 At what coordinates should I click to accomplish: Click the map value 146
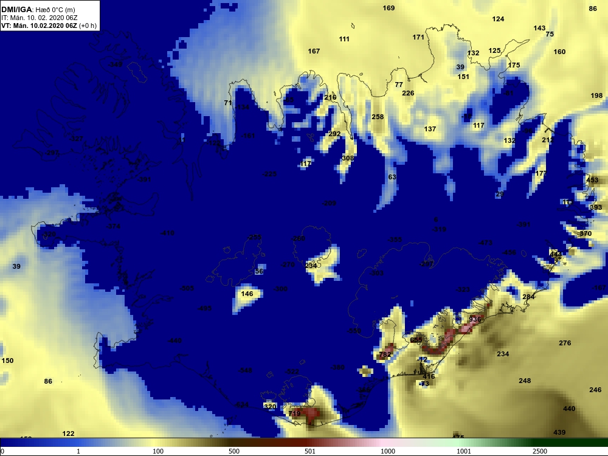(247, 294)
